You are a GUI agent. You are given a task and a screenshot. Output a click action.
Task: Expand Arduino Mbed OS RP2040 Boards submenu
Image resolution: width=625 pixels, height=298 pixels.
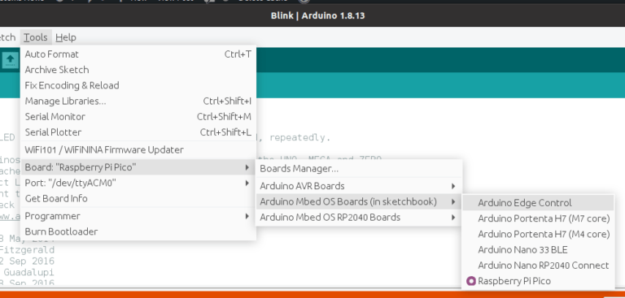(359, 218)
